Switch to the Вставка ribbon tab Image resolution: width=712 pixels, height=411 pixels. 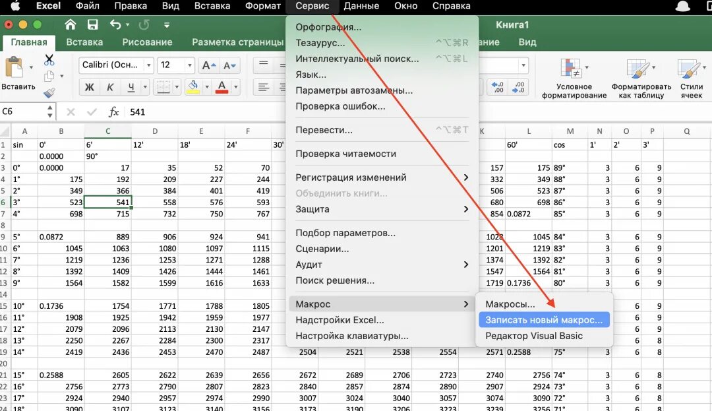[x=85, y=41]
